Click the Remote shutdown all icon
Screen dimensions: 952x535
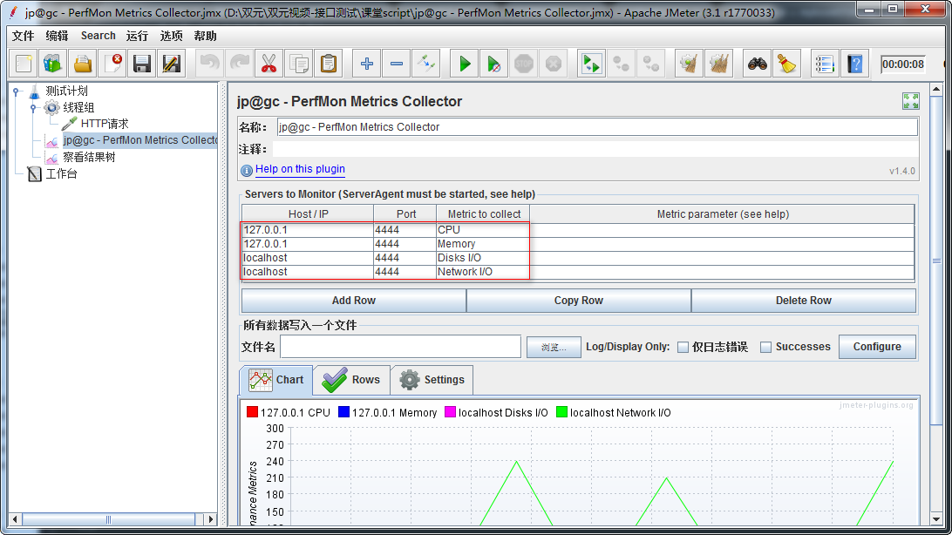tap(650, 64)
